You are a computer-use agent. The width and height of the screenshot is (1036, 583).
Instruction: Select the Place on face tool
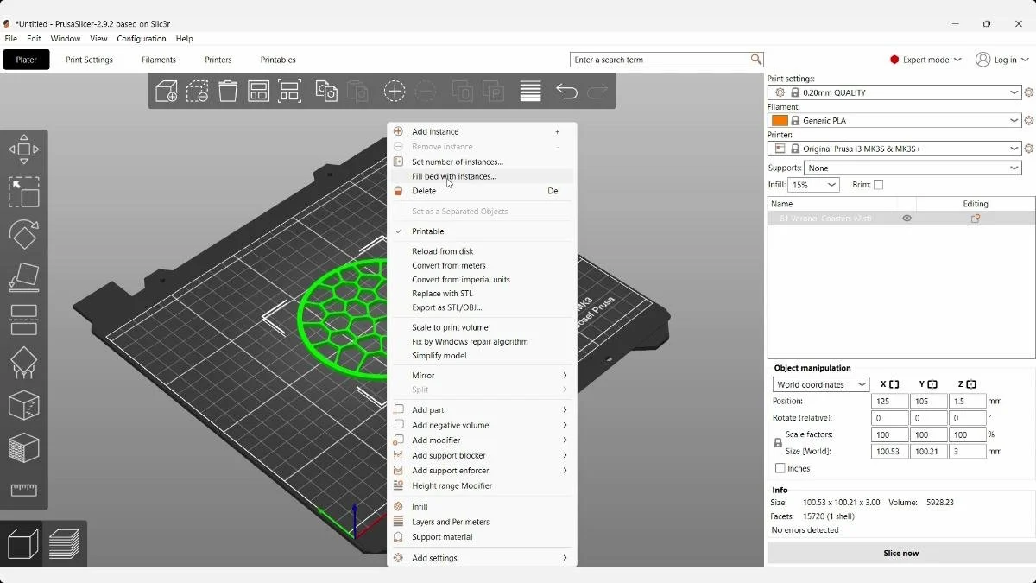pos(23,277)
